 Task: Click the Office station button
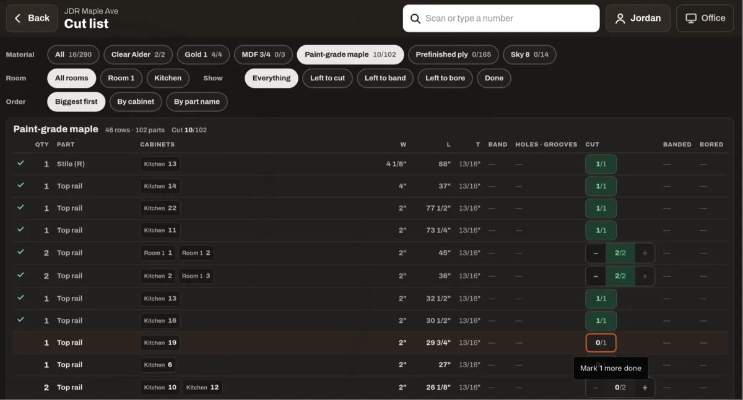(705, 19)
